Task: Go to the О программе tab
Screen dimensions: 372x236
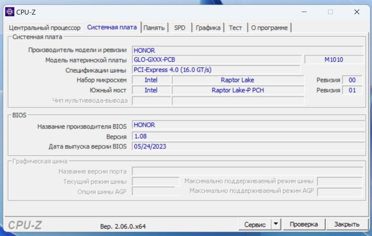Action: pyautogui.click(x=269, y=28)
